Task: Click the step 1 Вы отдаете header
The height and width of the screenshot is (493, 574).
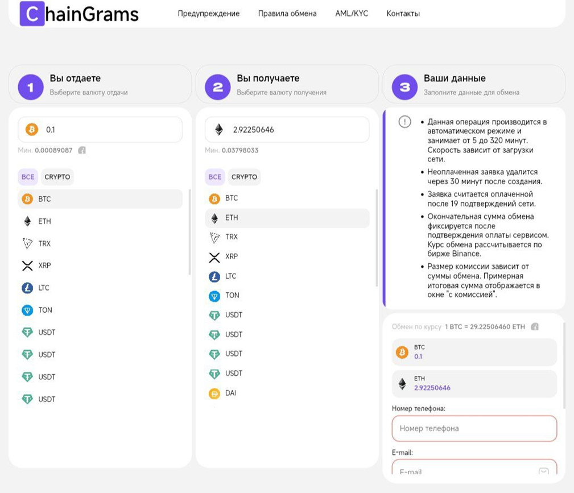Action: [x=100, y=85]
